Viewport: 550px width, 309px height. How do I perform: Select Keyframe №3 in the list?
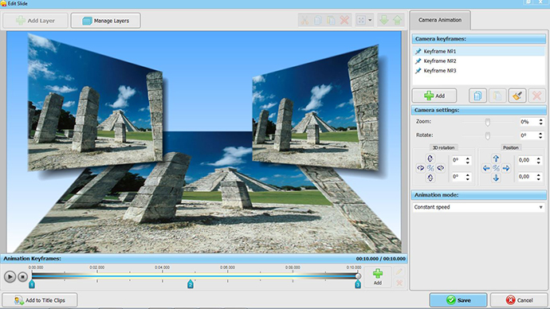[479, 70]
